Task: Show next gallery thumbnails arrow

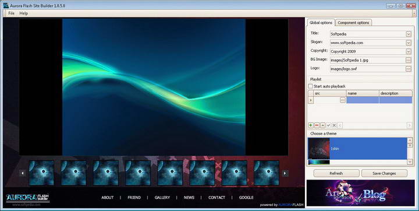Action: (x=285, y=173)
